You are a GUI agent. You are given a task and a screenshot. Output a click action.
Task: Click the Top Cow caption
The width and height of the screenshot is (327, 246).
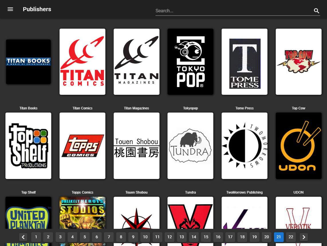298,108
